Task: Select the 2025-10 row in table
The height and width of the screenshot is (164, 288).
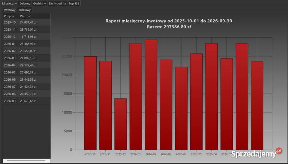Action: point(27,22)
